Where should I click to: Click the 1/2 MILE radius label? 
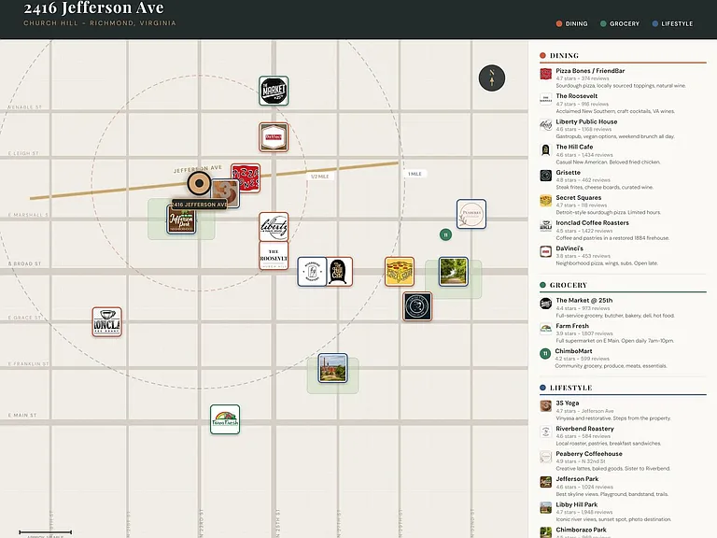click(x=319, y=177)
